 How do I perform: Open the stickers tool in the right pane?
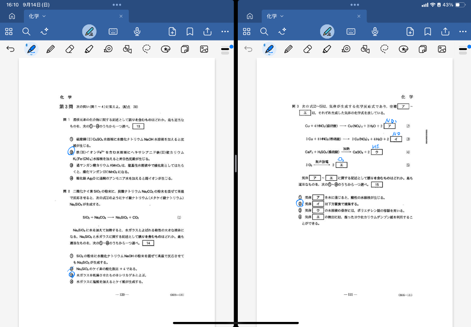(x=403, y=49)
